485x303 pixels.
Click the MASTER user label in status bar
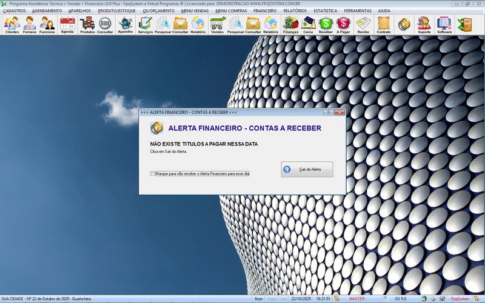point(357,299)
